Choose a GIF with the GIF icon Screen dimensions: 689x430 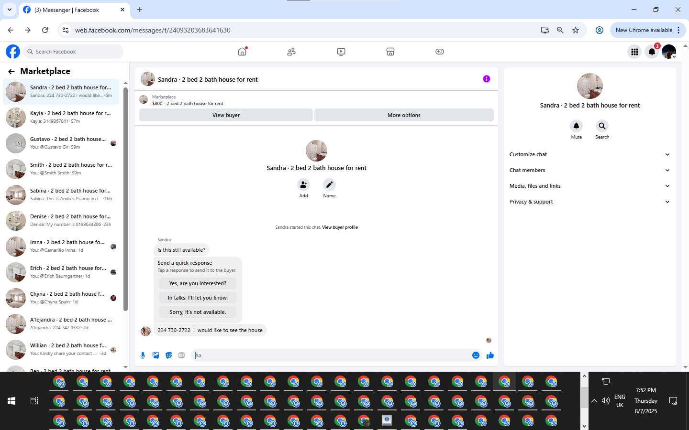click(x=181, y=355)
